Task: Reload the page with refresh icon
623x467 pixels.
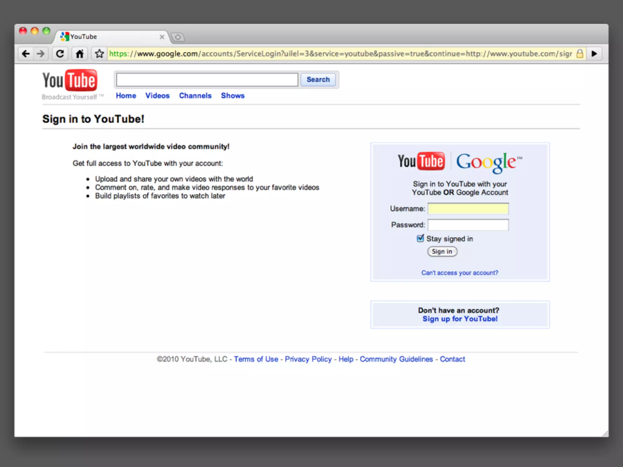Action: click(x=60, y=54)
